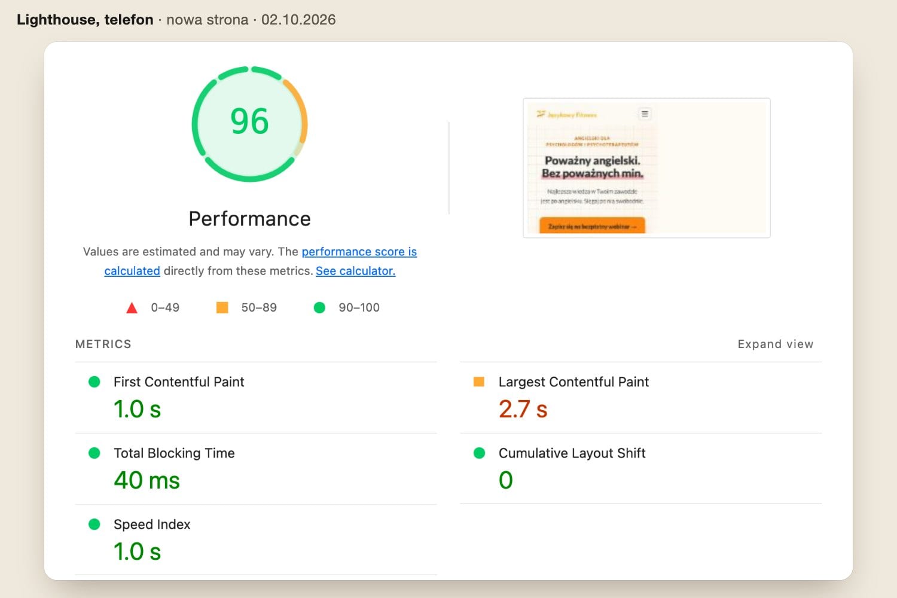Click the 0–49 legend range text
Screen dimensions: 897x598
165,307
